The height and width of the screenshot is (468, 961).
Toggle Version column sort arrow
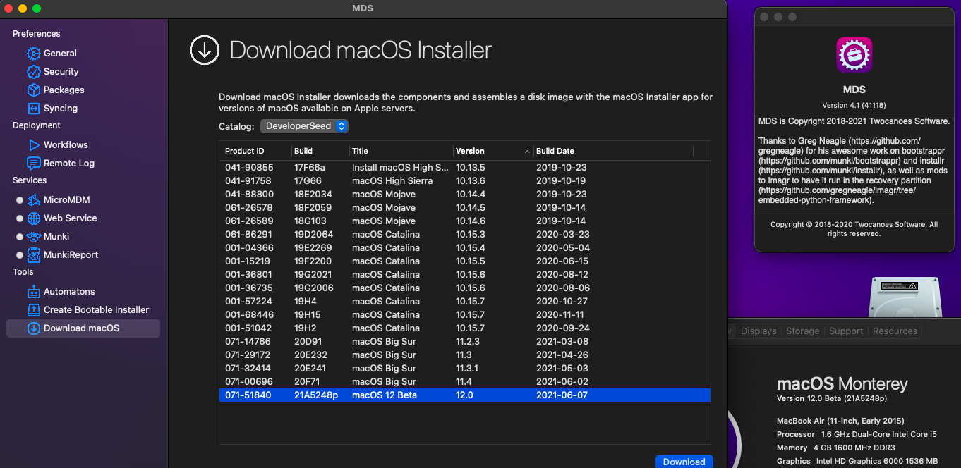[527, 152]
